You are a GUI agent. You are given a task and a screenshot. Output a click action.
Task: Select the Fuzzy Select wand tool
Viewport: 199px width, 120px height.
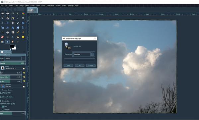click(x=18, y=14)
